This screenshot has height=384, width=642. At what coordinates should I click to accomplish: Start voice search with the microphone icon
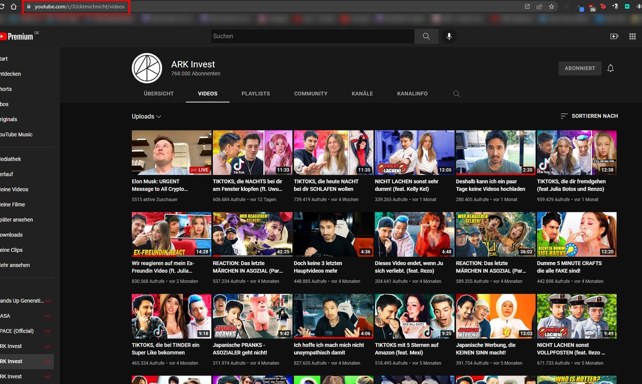[x=449, y=36]
